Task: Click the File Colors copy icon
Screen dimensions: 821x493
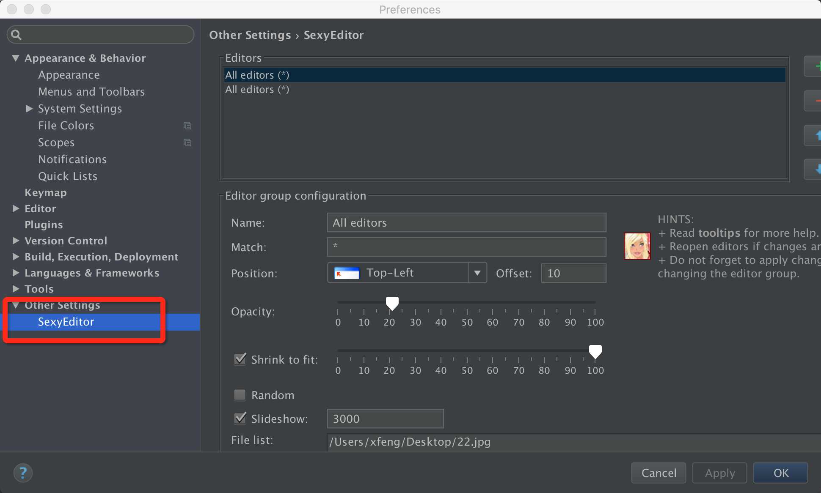Action: [187, 125]
